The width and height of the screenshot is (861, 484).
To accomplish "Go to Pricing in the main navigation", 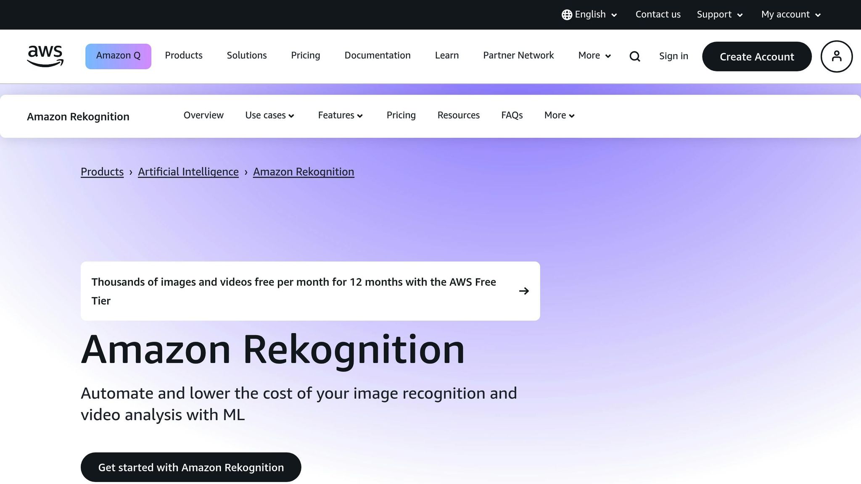I will (306, 55).
